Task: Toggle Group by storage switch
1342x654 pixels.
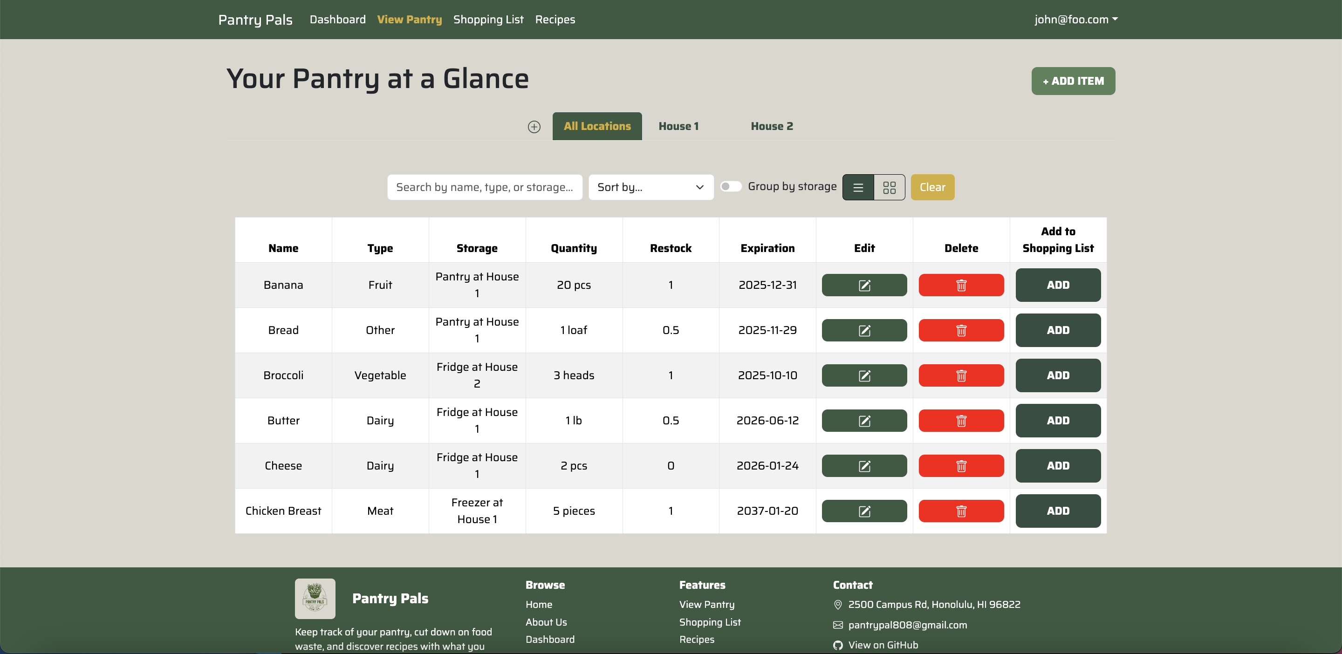Action: point(730,186)
